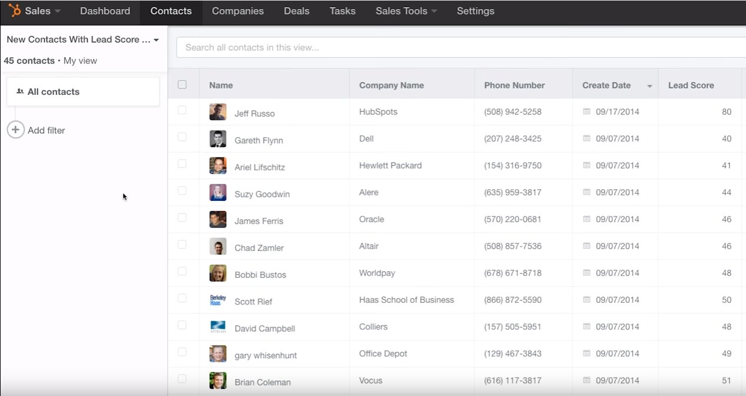The height and width of the screenshot is (396, 746).
Task: Click the Bobbi Bustos contact name
Action: point(260,275)
